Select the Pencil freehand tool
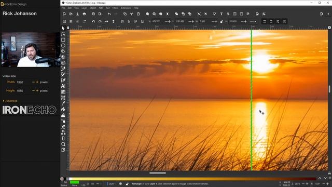 click(x=63, y=74)
